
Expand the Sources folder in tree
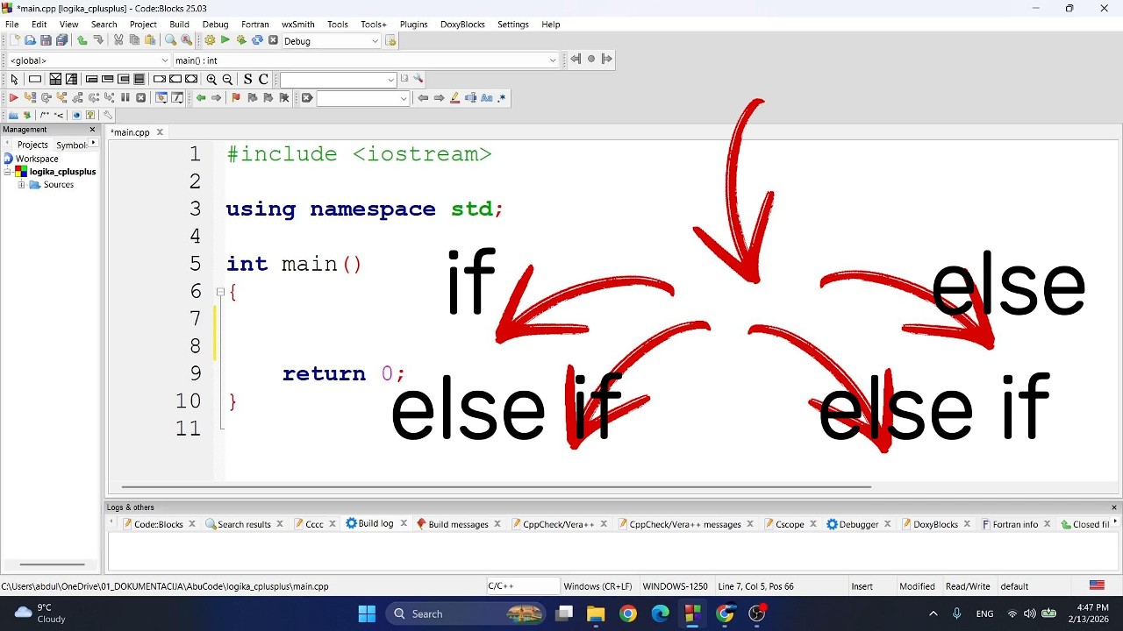pyautogui.click(x=21, y=185)
